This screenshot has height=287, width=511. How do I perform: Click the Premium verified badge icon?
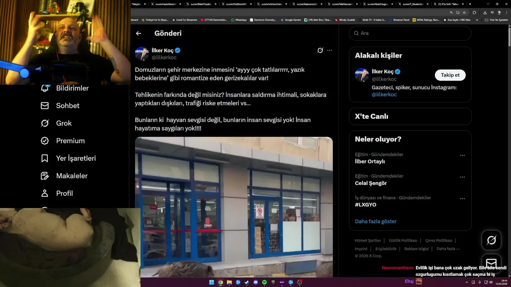coord(45,141)
